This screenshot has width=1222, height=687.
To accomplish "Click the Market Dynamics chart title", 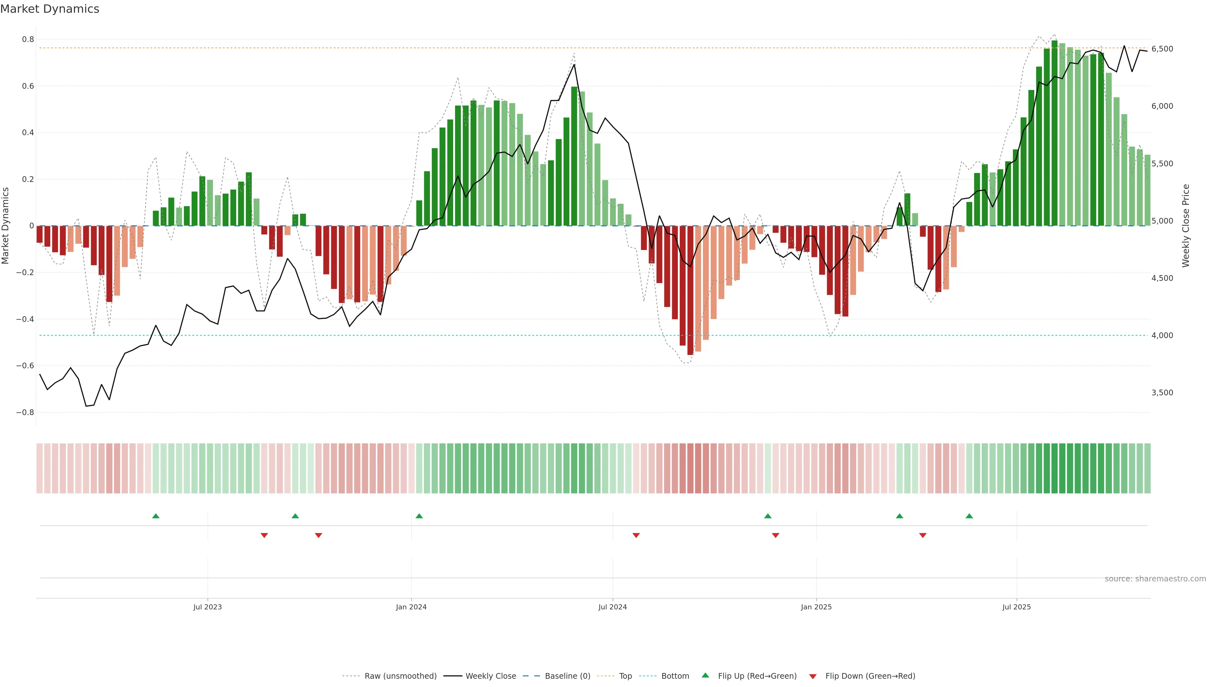I will click(x=50, y=9).
